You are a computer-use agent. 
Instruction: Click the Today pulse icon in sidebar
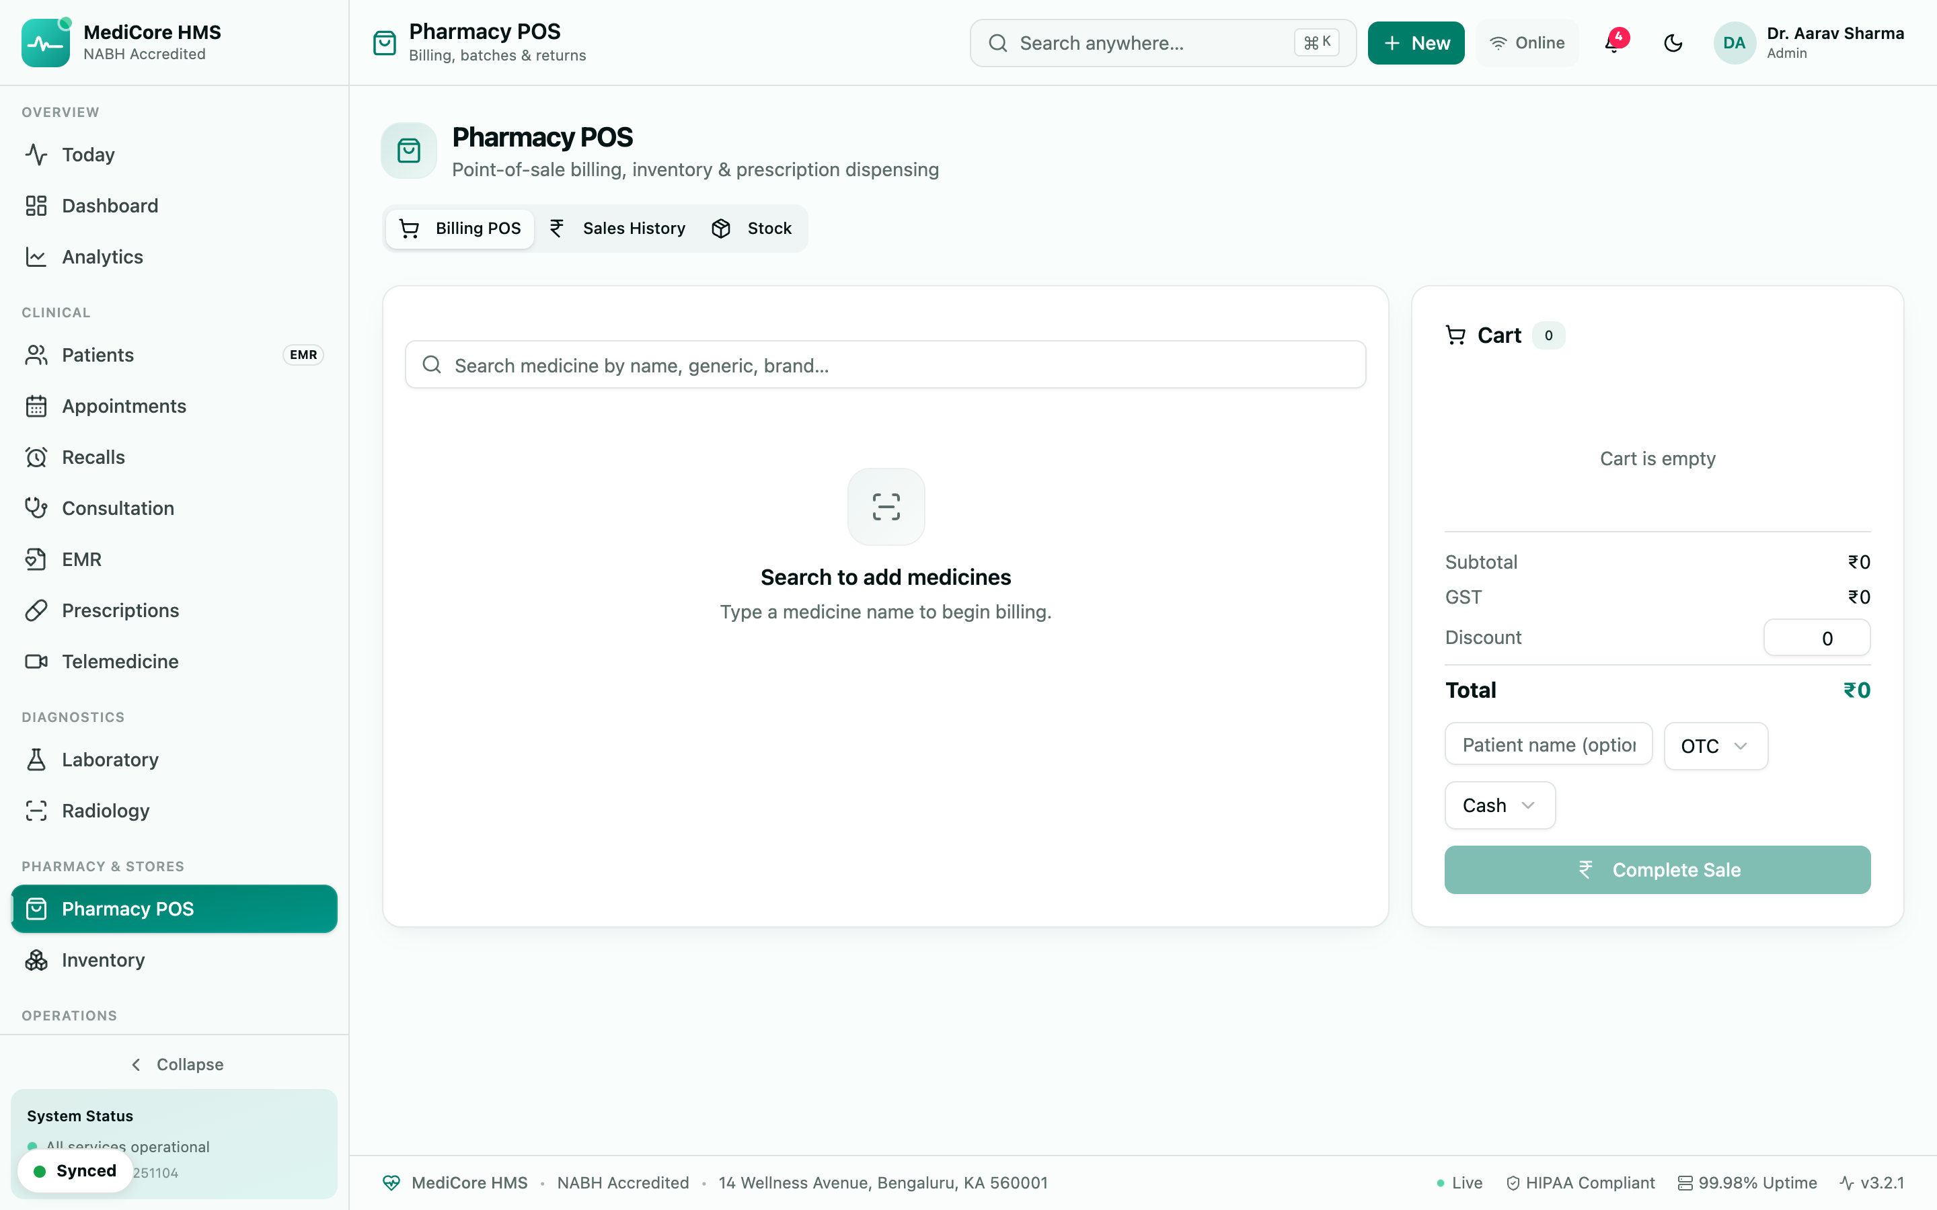(36, 155)
